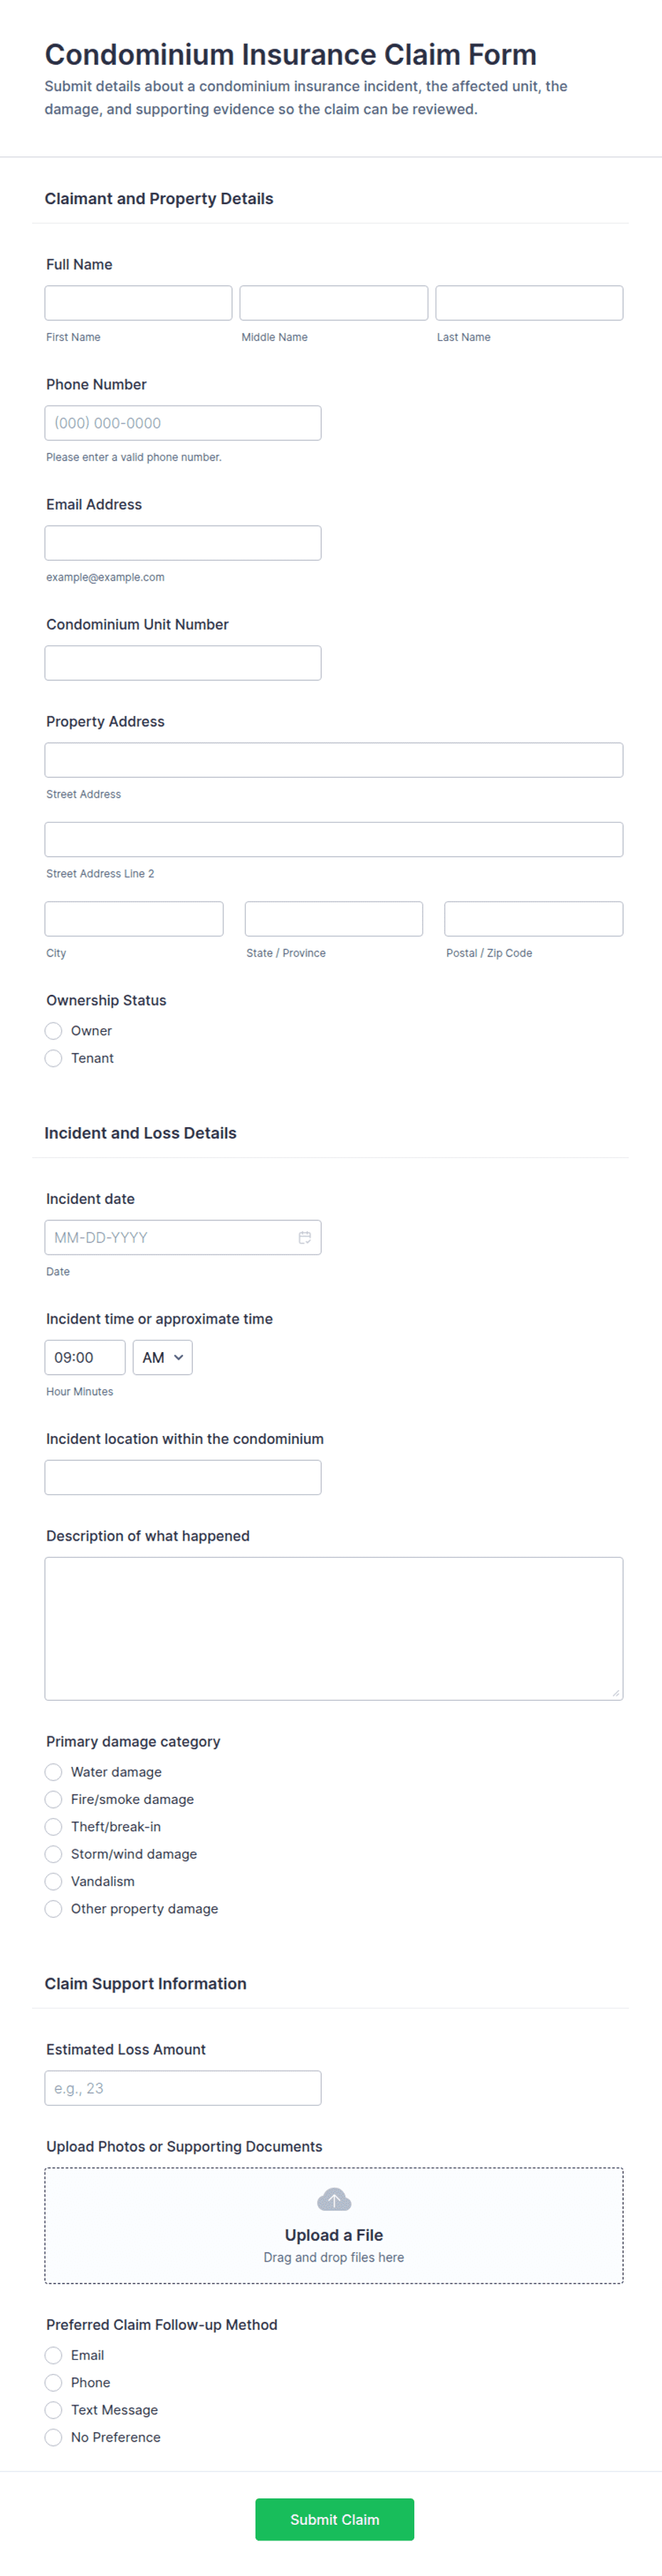662x2576 pixels.
Task: Select the Owner ownership status
Action: 54,1031
